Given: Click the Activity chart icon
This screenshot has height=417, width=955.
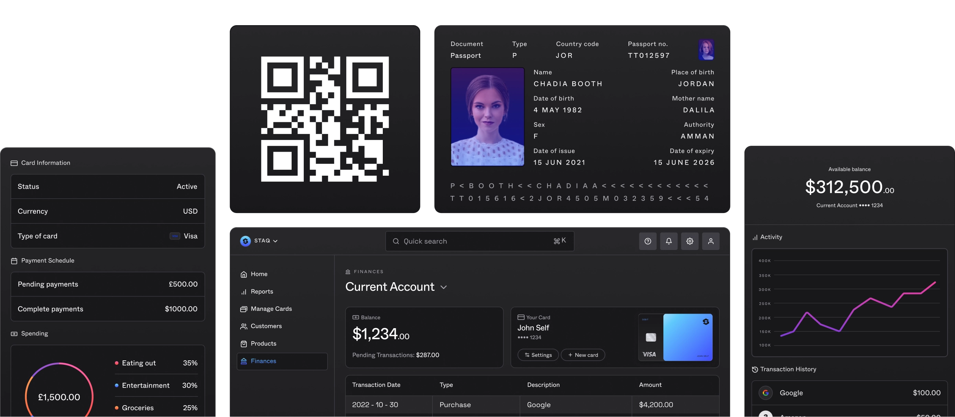Looking at the screenshot, I should pyautogui.click(x=755, y=237).
